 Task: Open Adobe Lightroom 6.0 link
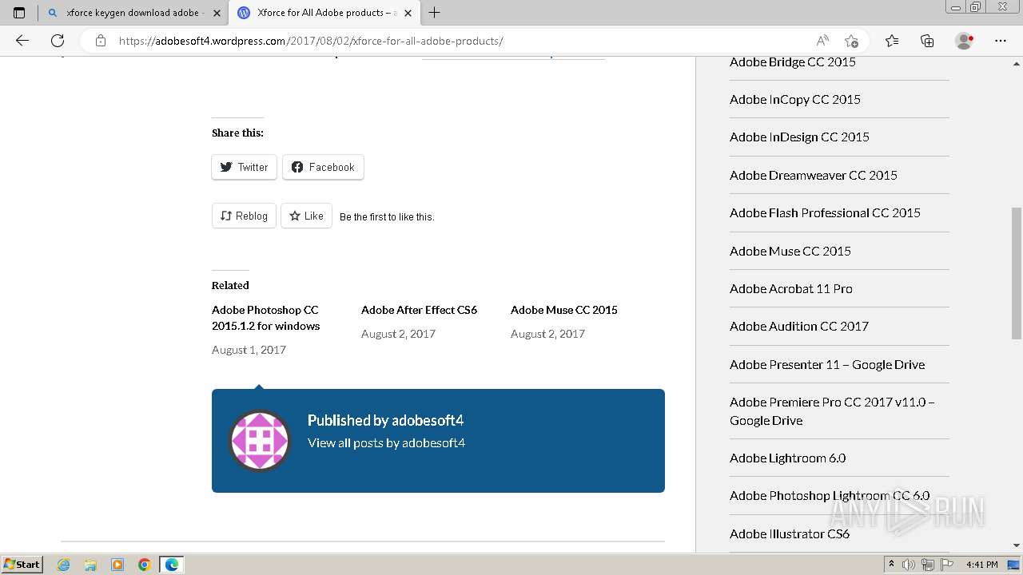click(787, 458)
